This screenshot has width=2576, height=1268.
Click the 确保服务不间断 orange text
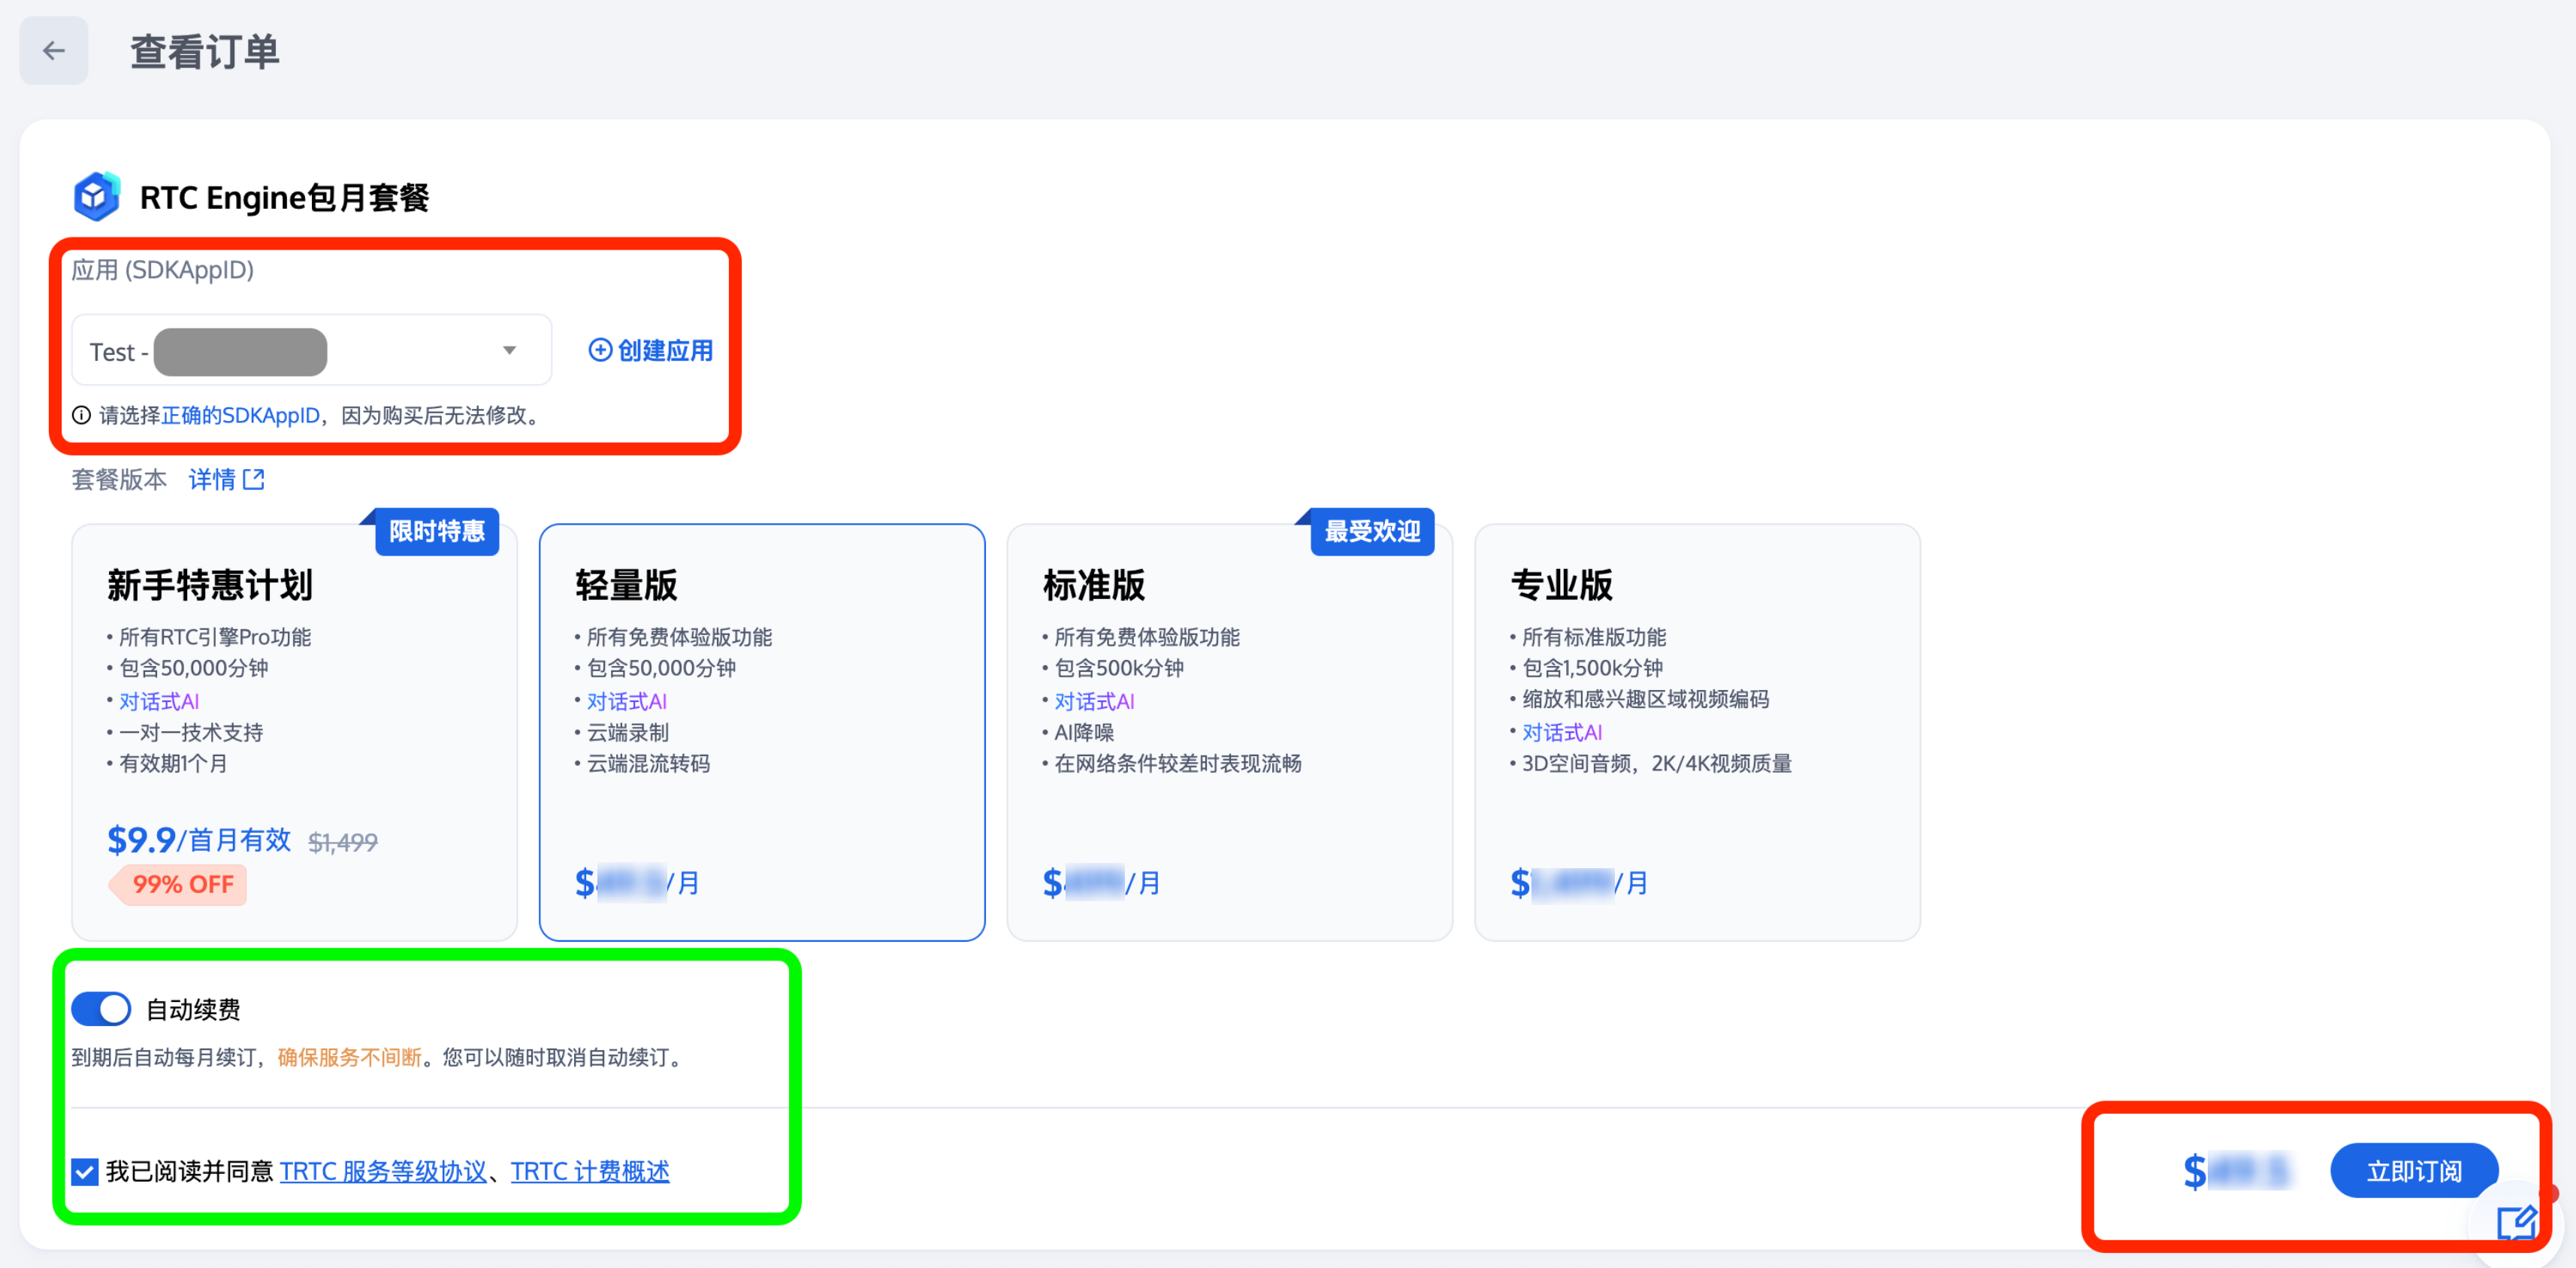pos(349,1057)
